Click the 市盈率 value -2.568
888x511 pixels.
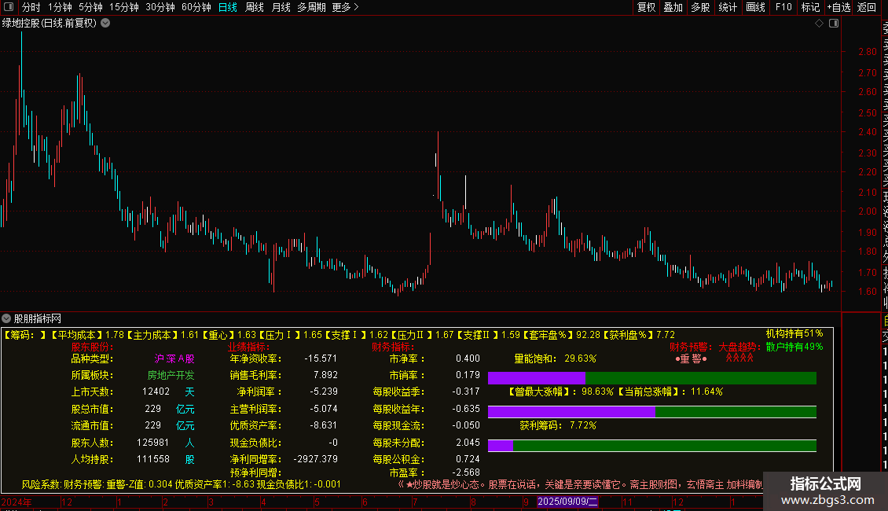click(x=468, y=472)
